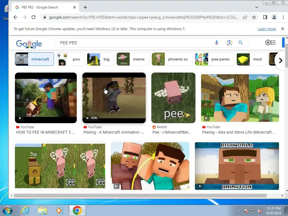
Task: Open the taskbar clock showing 11:37 PM
Action: point(274,211)
